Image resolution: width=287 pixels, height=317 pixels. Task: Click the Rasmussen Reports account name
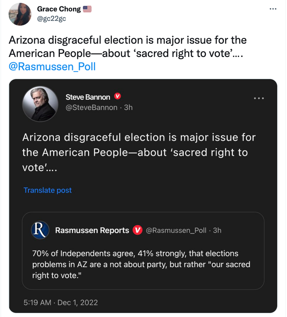(x=92, y=230)
